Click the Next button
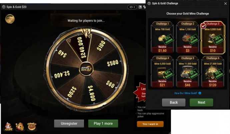 [x=201, y=102]
